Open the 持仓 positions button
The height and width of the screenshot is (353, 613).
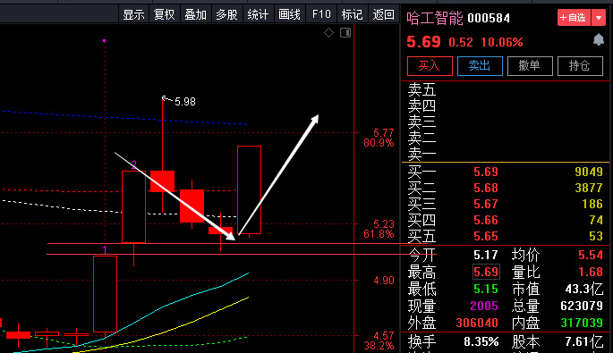point(580,66)
